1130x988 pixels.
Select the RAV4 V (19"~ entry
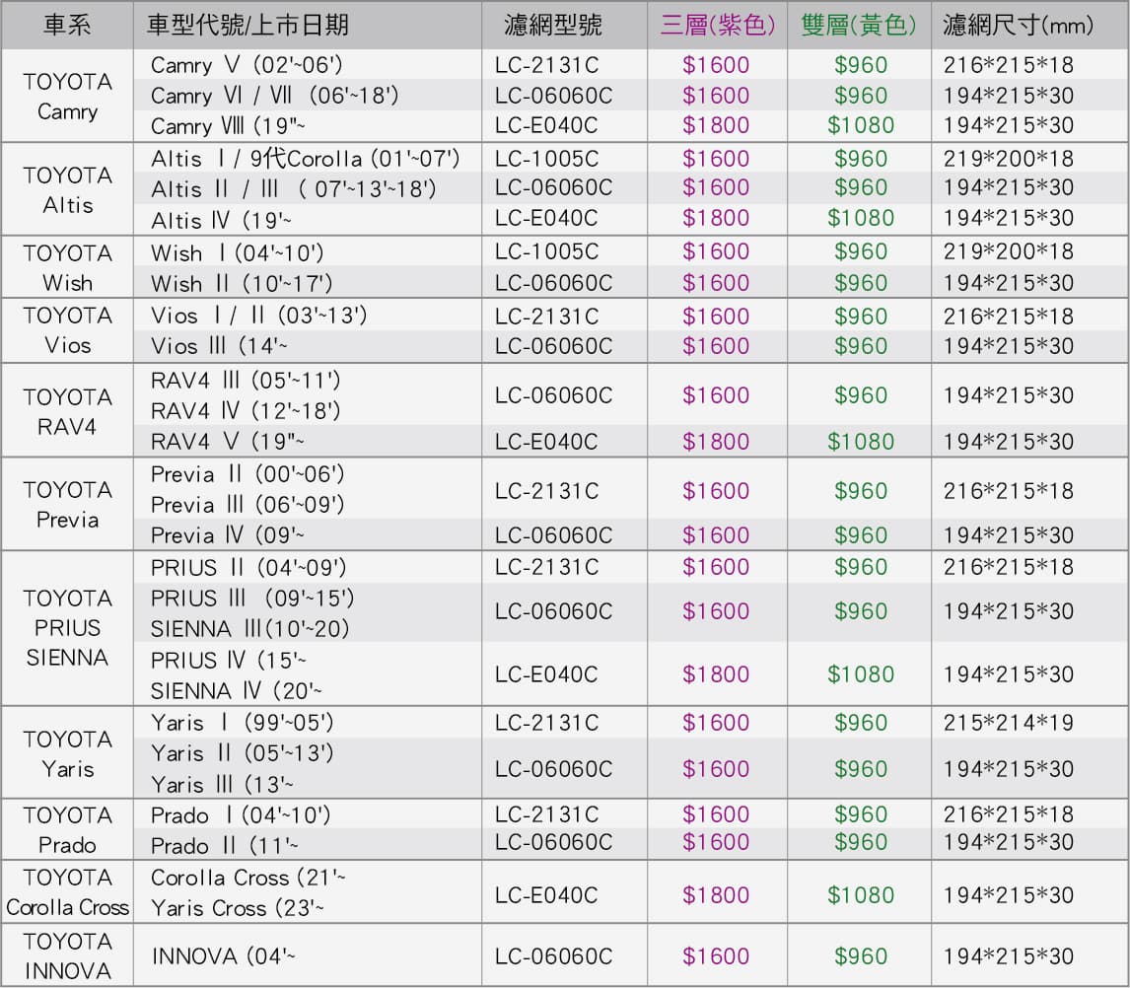(227, 441)
